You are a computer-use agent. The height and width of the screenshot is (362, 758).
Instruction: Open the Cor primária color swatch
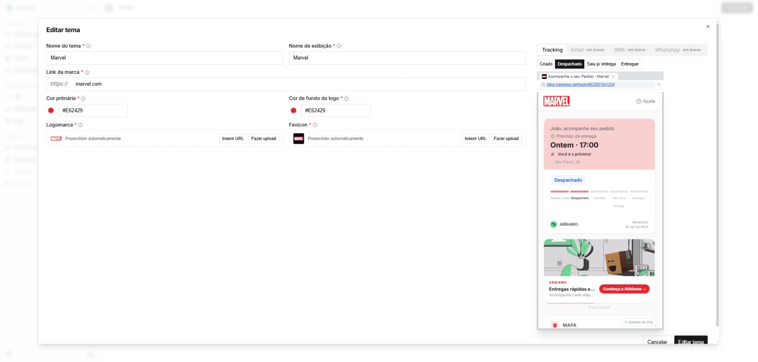click(51, 111)
